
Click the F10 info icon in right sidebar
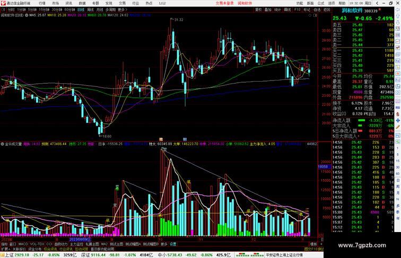coord(398,61)
